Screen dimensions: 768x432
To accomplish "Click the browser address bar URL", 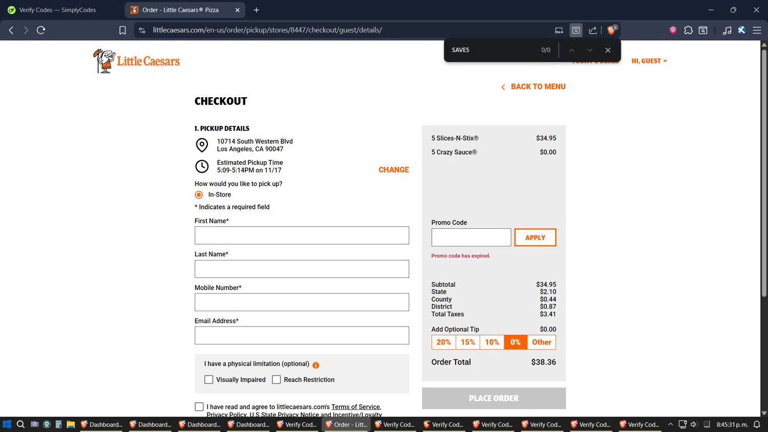I will coord(267,30).
